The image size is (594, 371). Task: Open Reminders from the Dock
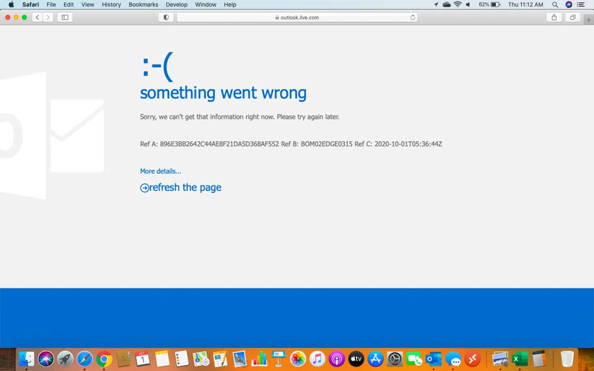point(181,359)
